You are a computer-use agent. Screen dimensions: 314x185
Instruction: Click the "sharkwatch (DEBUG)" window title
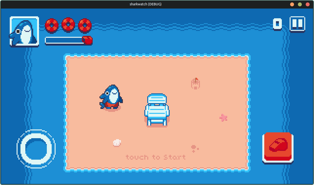145,4
